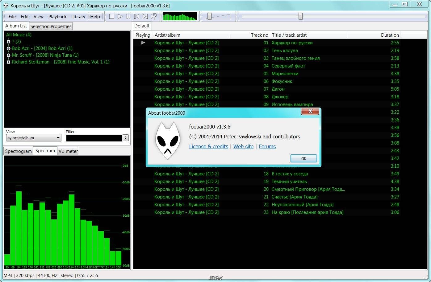431x282 pixels.
Task: Click the Play button in toolbar
Action: [120, 16]
